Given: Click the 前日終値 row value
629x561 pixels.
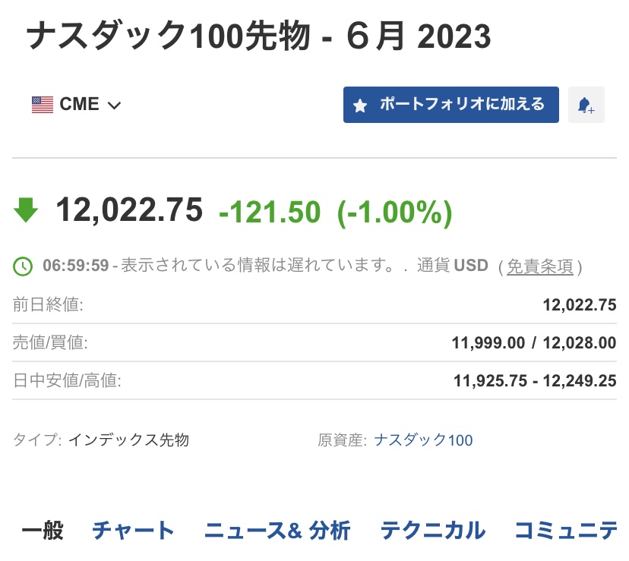Looking at the screenshot, I should [x=580, y=304].
